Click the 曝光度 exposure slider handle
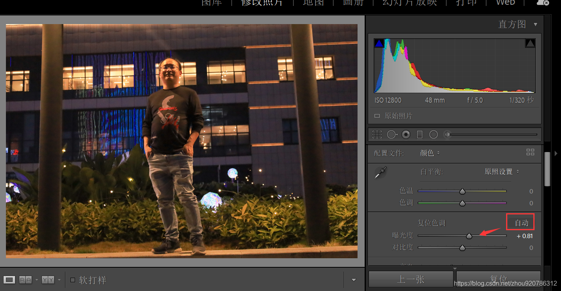Viewport: 561px width, 291px height. (469, 236)
